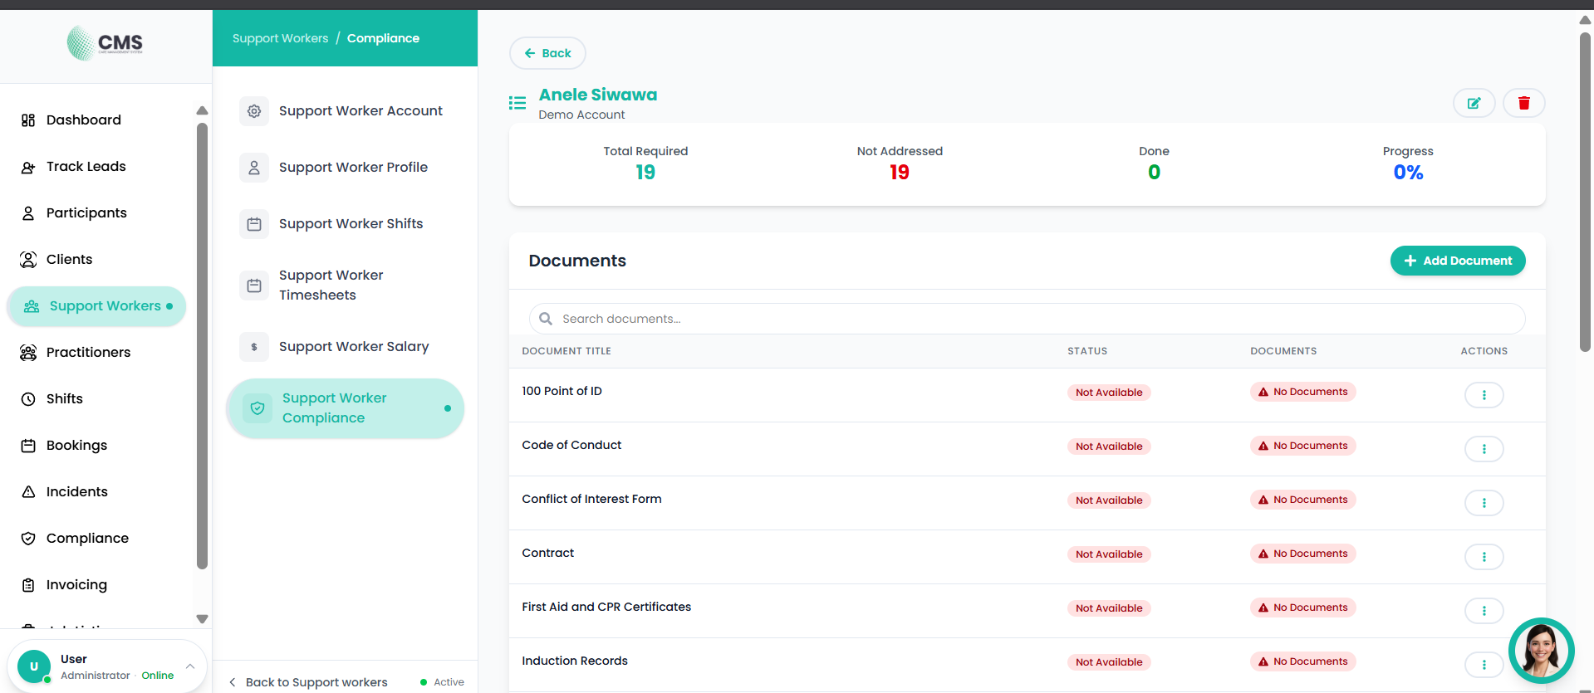Image resolution: width=1594 pixels, height=693 pixels.
Task: Open actions menu for Contract row
Action: click(1484, 557)
